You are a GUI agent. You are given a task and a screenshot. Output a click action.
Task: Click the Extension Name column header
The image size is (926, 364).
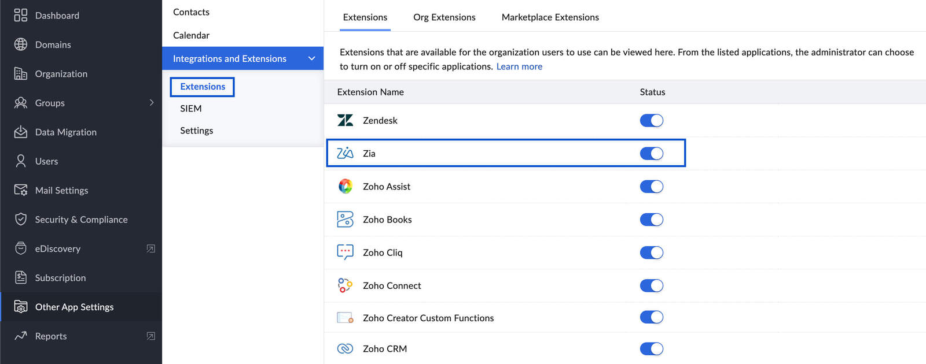pos(370,92)
